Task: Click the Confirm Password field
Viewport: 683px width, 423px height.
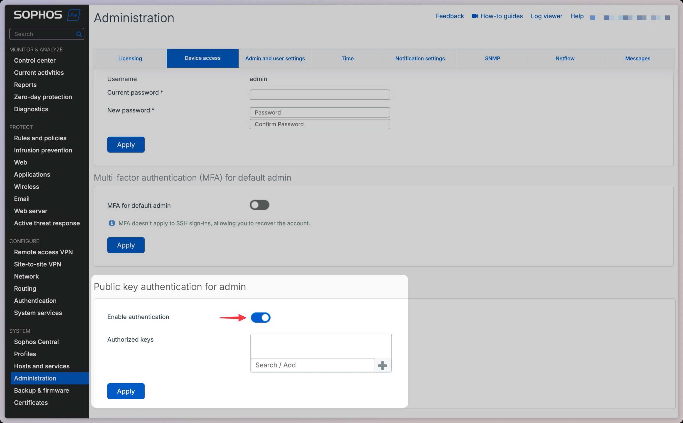Action: pos(320,124)
